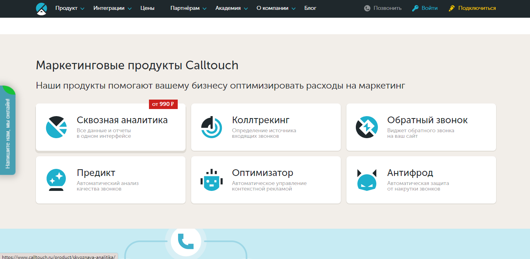Click the Обратный звонок lightning icon
Viewport: 530px width, 259px height.
[367, 127]
